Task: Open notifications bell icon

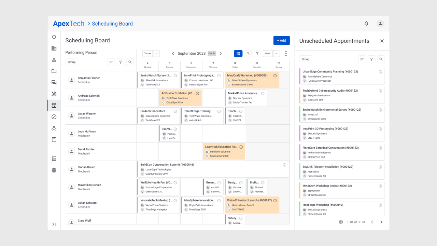Action: coord(366,24)
